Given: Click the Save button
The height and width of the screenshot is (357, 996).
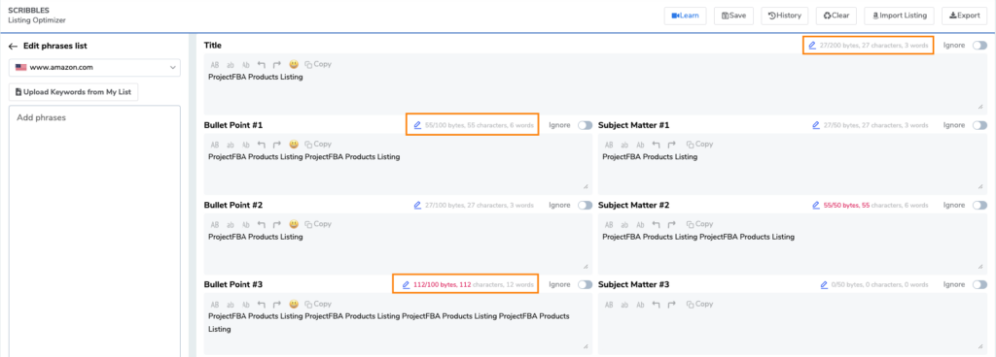Looking at the screenshot, I should point(733,16).
